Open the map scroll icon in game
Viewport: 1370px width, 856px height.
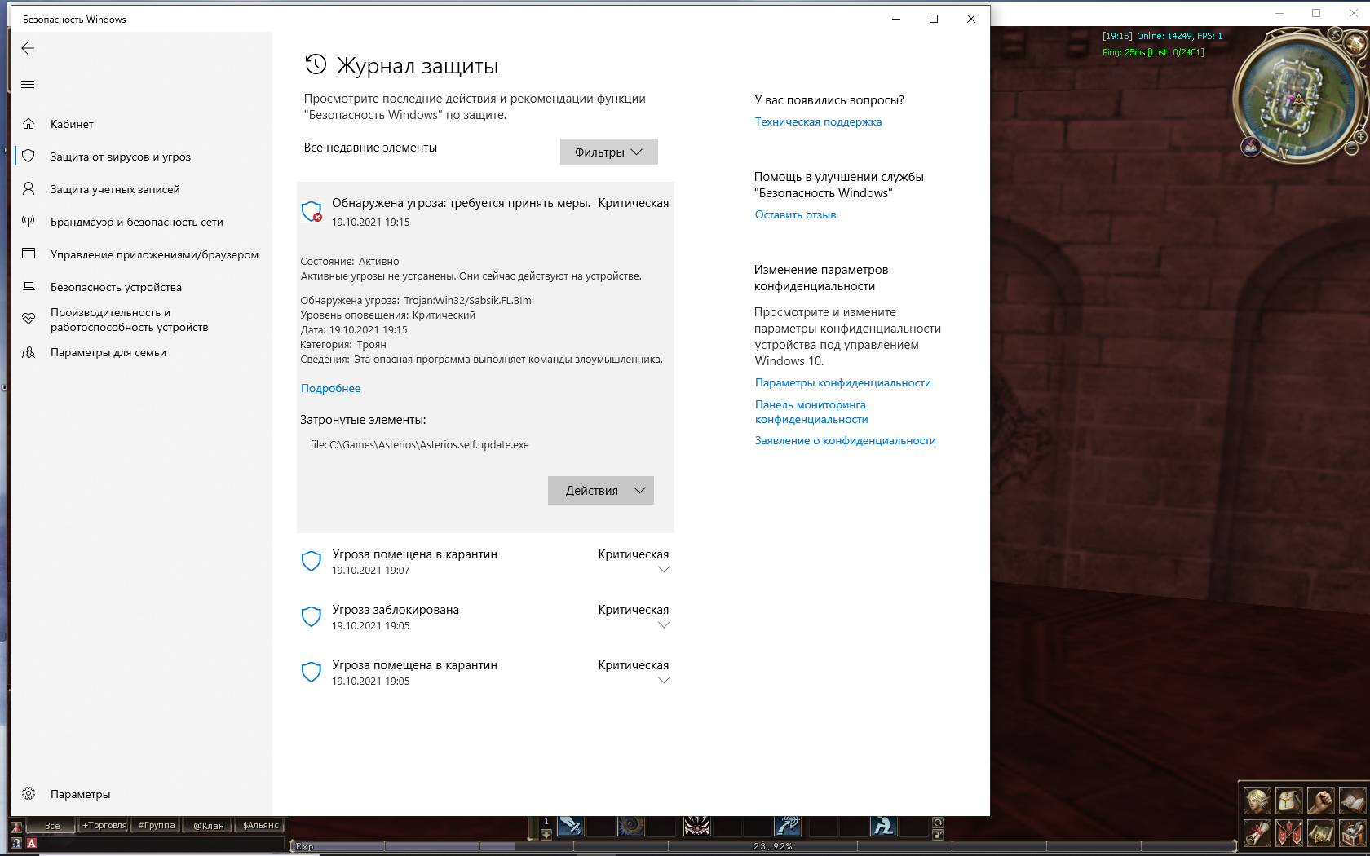coord(1320,833)
